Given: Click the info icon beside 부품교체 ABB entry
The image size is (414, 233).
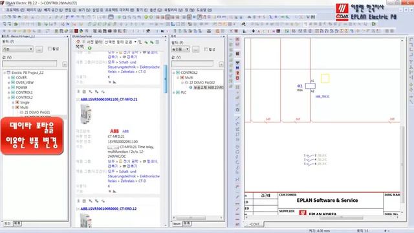Looking at the screenshot, I should (191, 87).
